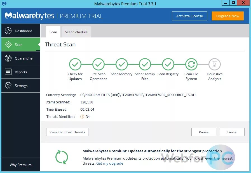Click the 'Threats Identified:' label
The height and width of the screenshot is (173, 251).
[x=60, y=117]
